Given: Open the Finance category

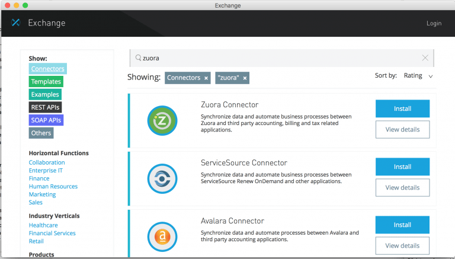Looking at the screenshot, I should (39, 178).
